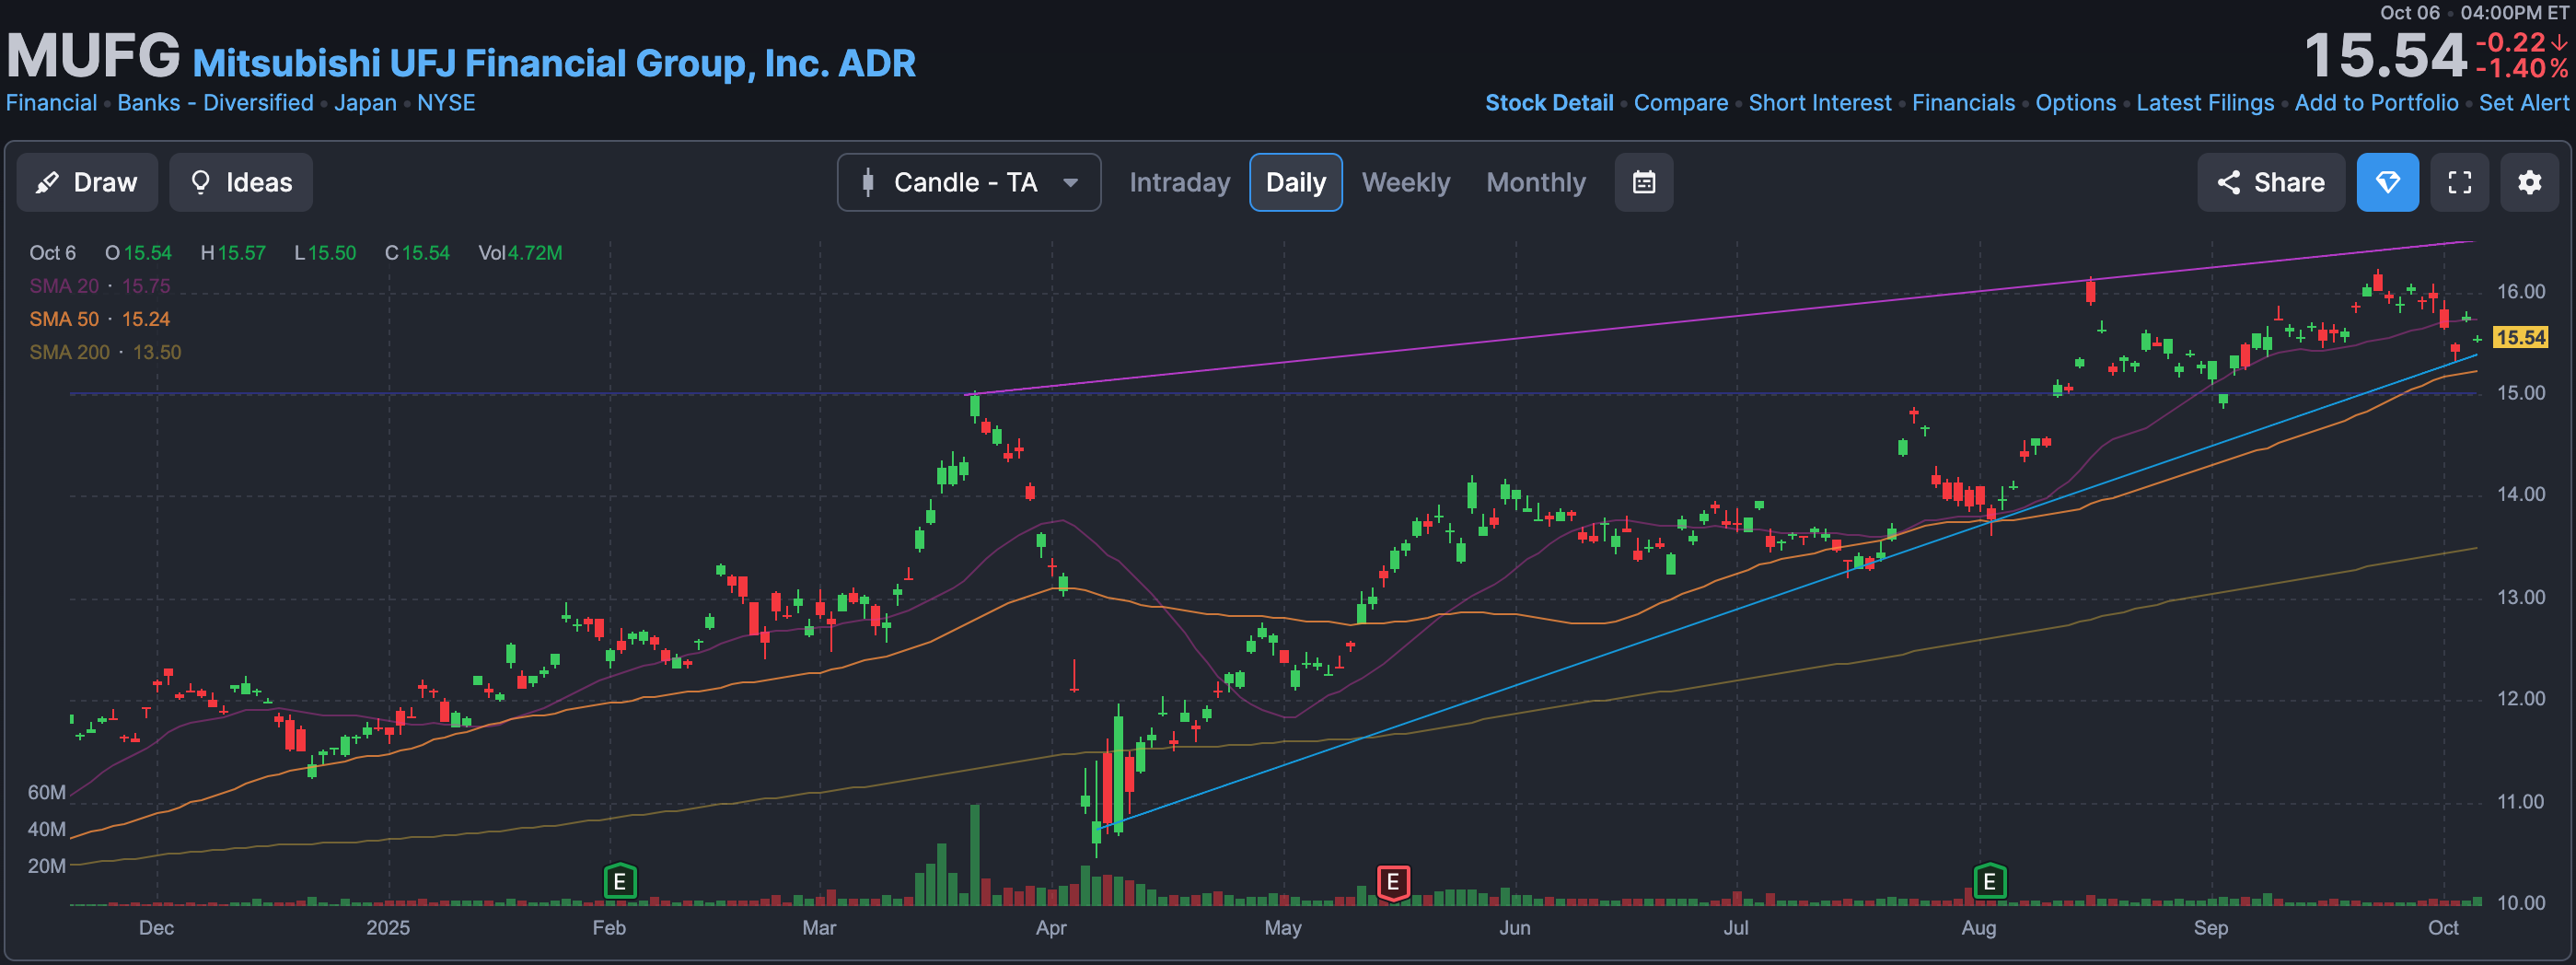Click the blue diamond premium icon
The height and width of the screenshot is (965, 2576).
(x=2388, y=182)
